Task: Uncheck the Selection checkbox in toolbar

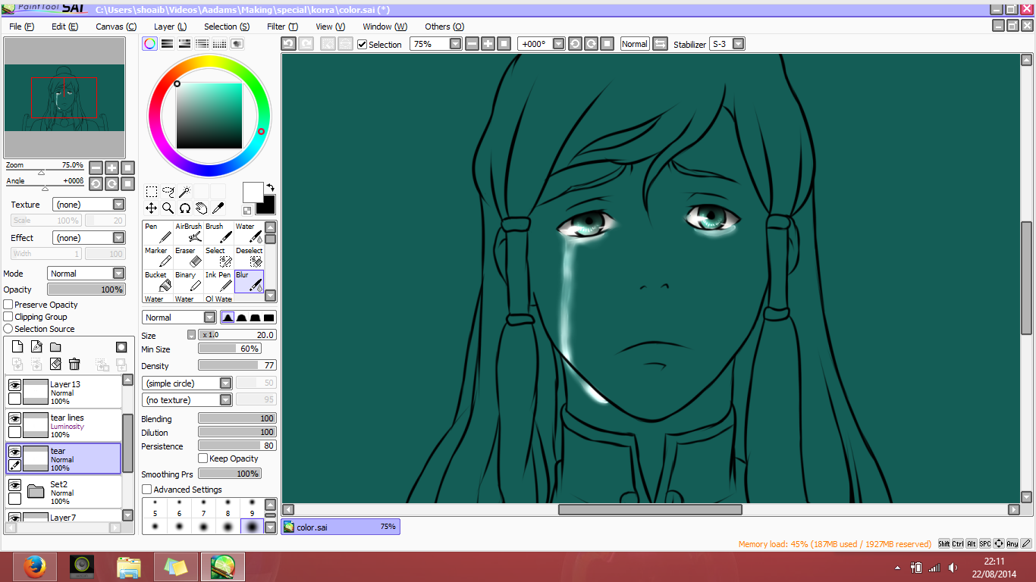Action: (363, 44)
